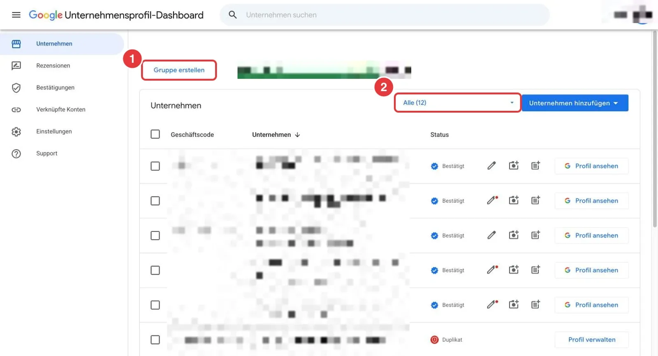Edit the second listed business via pencil icon
658x356 pixels.
(x=492, y=200)
